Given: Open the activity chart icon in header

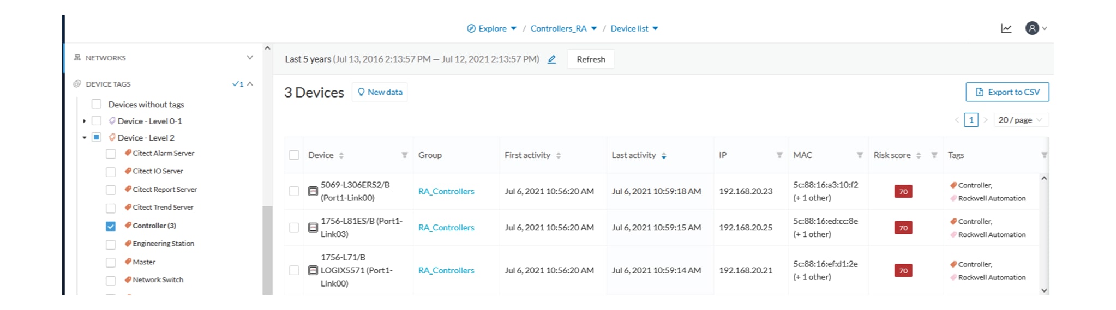Looking at the screenshot, I should pyautogui.click(x=1006, y=28).
